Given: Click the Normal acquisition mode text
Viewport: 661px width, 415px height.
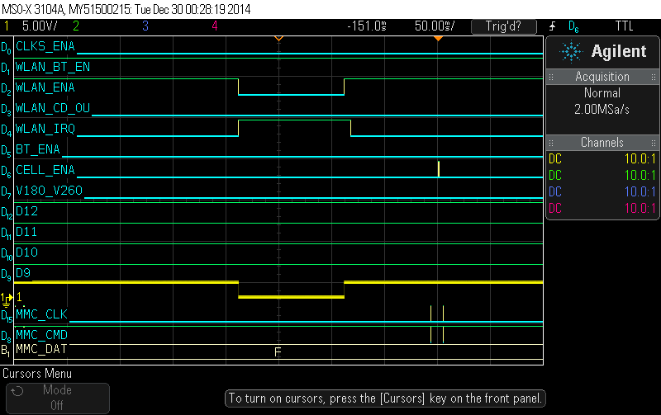Looking at the screenshot, I should pyautogui.click(x=602, y=92).
